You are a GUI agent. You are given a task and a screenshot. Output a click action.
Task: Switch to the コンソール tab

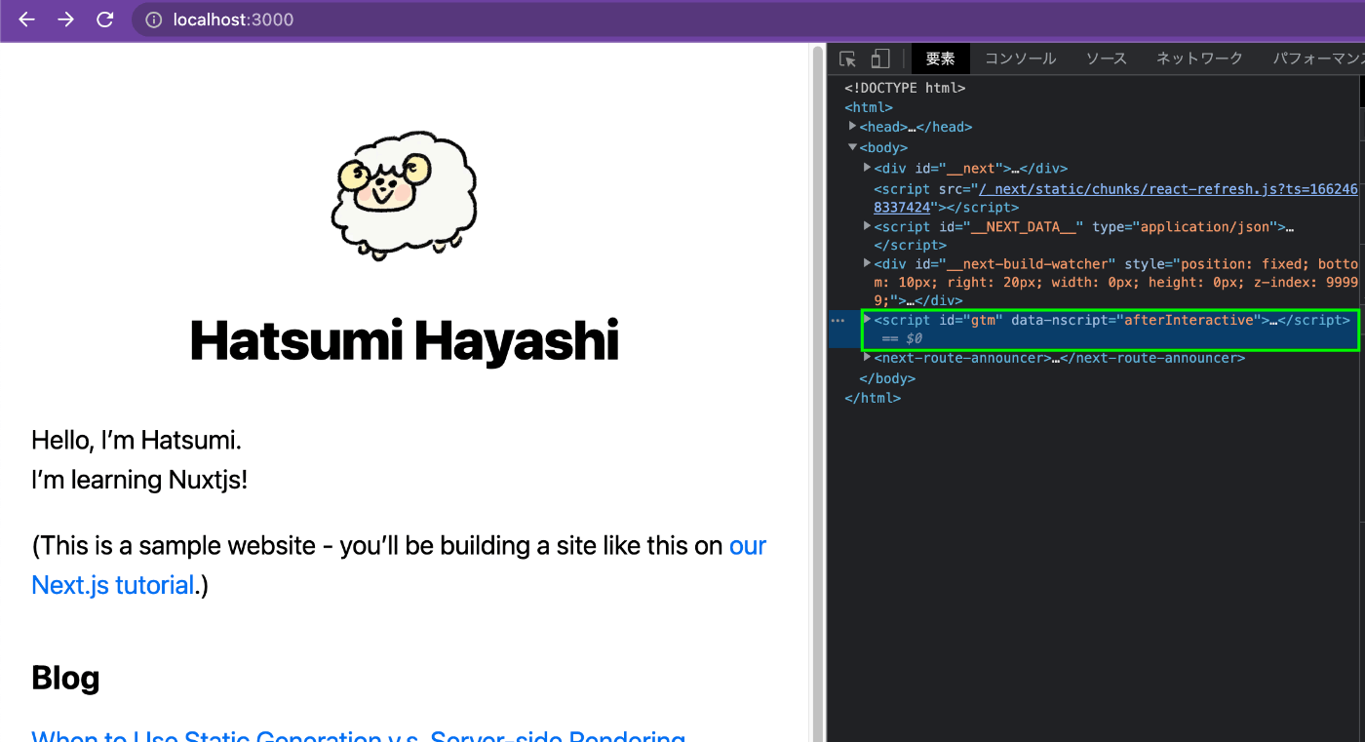point(1020,59)
